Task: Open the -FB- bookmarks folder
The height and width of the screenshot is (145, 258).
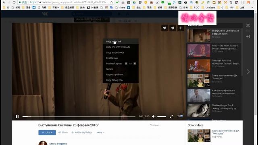Action: [230, 8]
